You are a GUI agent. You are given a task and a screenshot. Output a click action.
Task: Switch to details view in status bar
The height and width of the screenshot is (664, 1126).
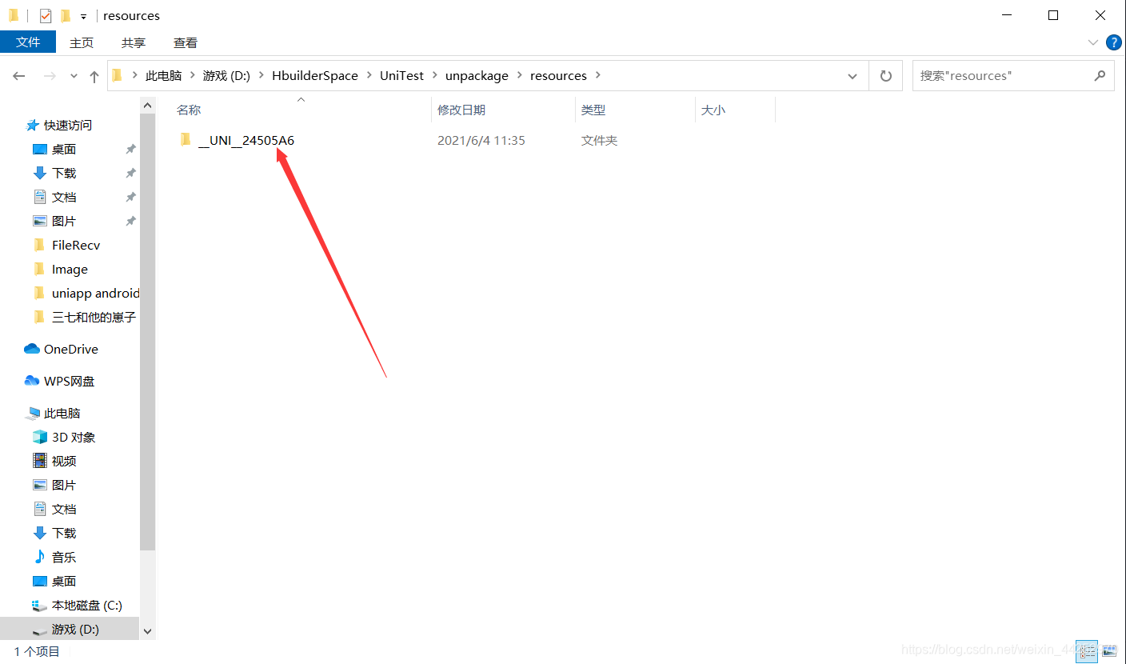point(1086,651)
